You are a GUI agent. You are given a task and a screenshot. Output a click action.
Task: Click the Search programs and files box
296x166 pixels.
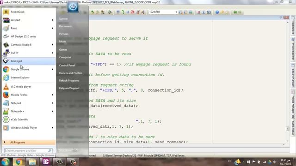(28, 151)
